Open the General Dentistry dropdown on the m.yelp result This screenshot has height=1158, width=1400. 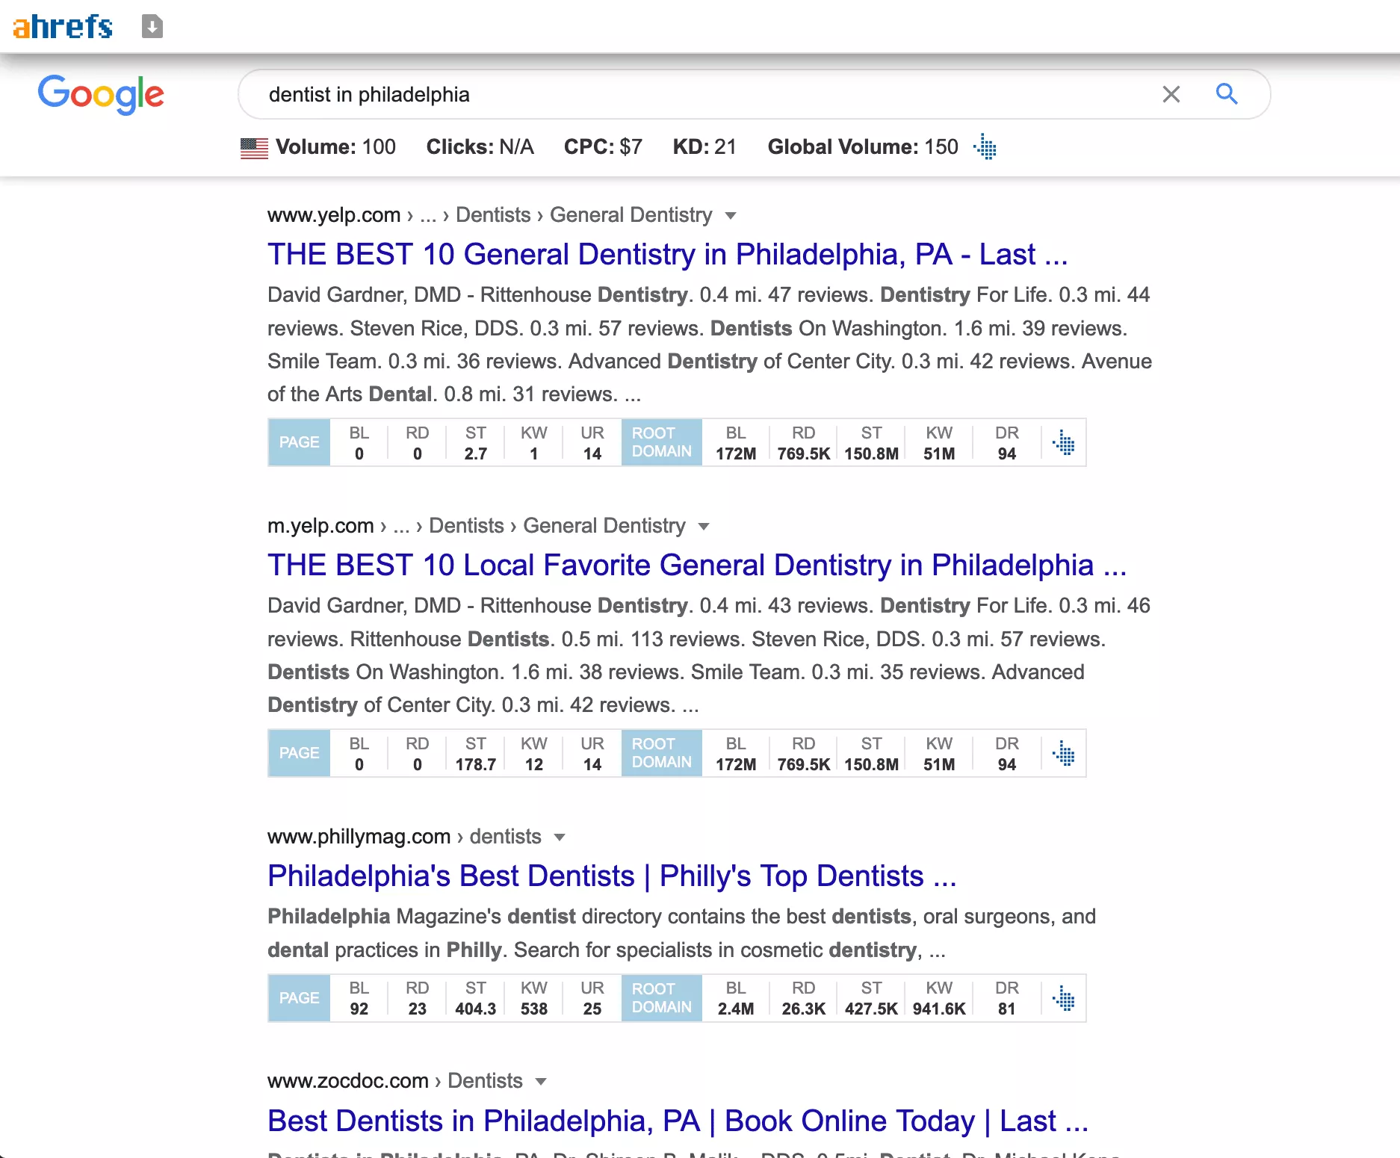[704, 526]
